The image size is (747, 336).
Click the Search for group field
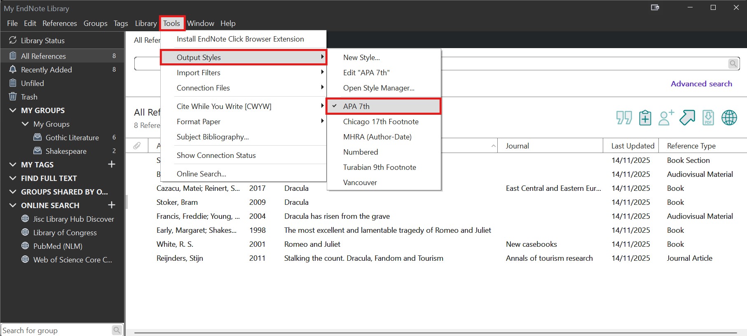pos(56,330)
